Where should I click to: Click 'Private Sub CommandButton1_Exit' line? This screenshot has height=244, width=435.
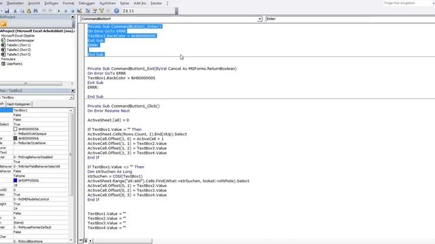162,68
